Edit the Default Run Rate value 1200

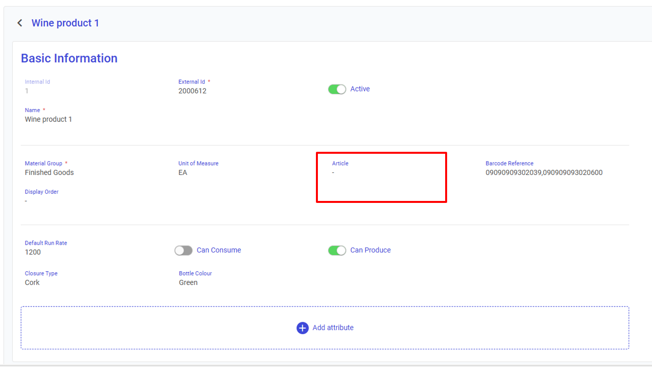(x=33, y=252)
